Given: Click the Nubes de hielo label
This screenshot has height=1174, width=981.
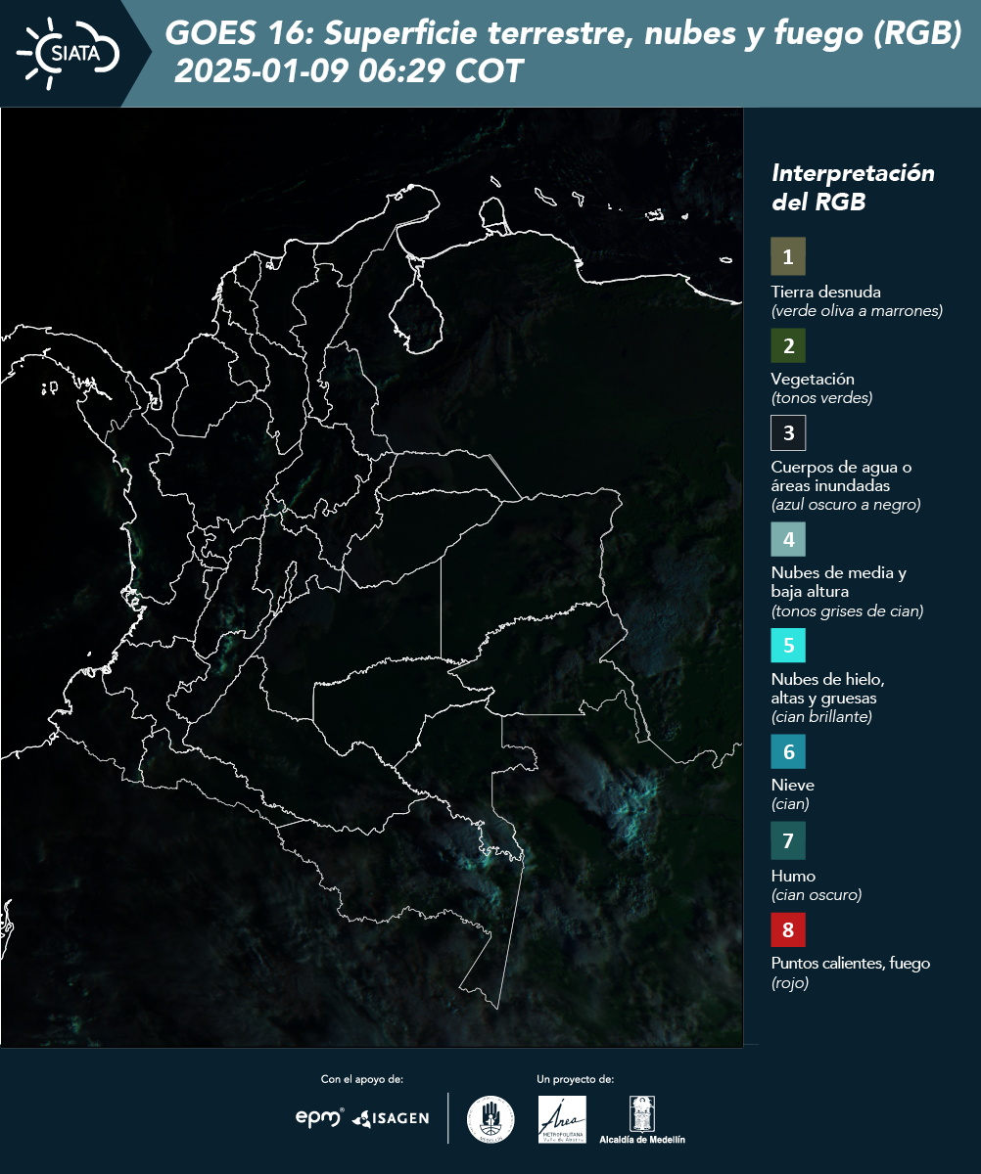Looking at the screenshot, I should tap(828, 689).
